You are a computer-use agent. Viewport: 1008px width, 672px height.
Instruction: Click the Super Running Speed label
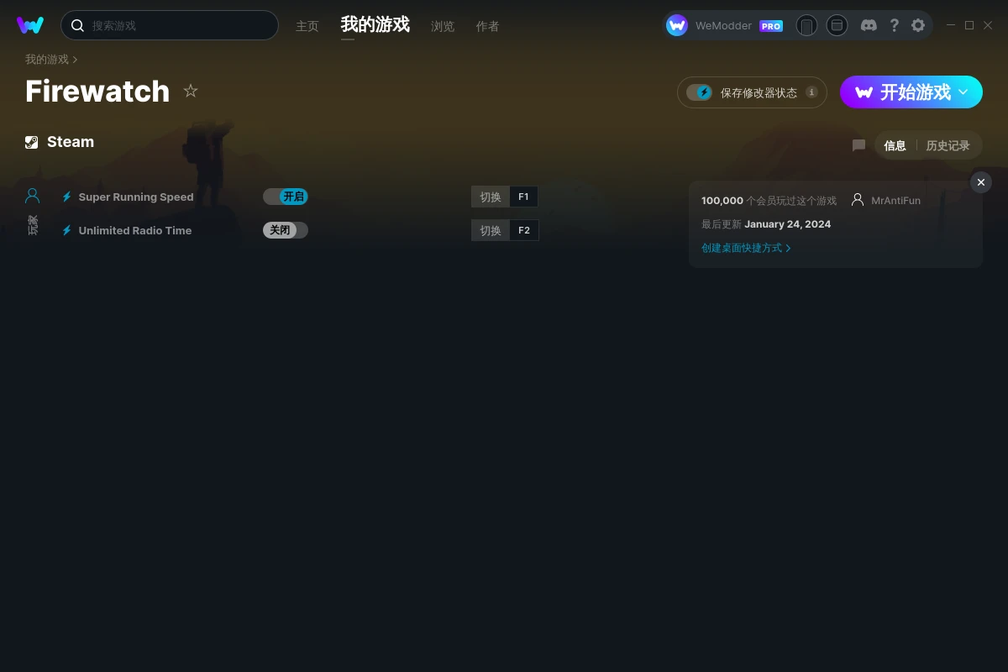[x=136, y=197]
